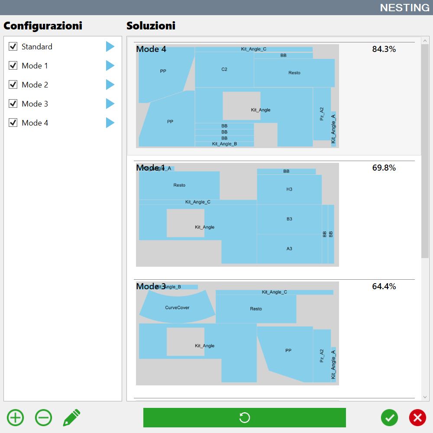
Task: Select the Mode 4 solution thumbnail
Action: point(237,96)
